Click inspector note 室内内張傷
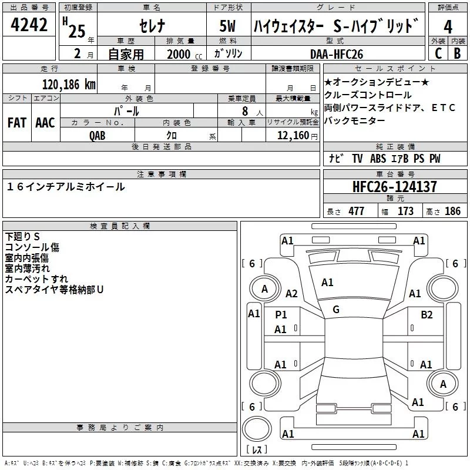This screenshot has width=470, height=470. tap(26, 258)
